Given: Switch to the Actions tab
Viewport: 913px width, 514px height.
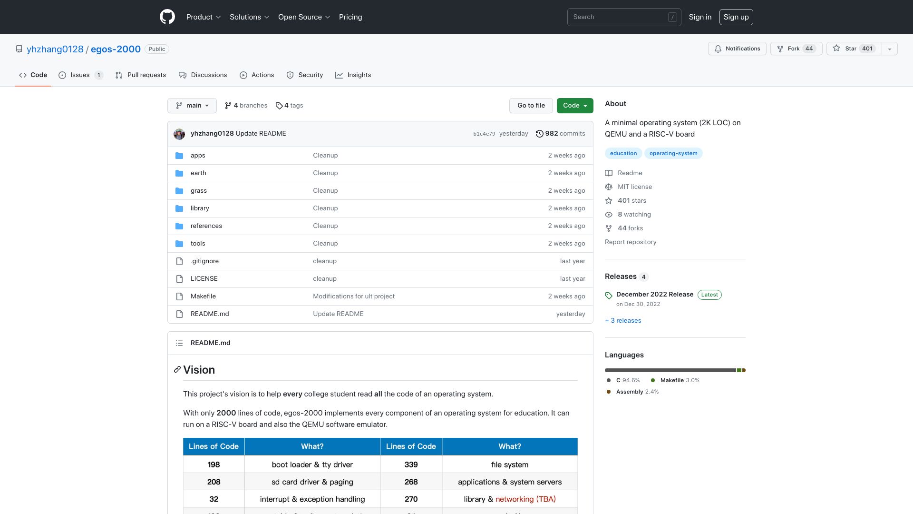Looking at the screenshot, I should point(257,75).
